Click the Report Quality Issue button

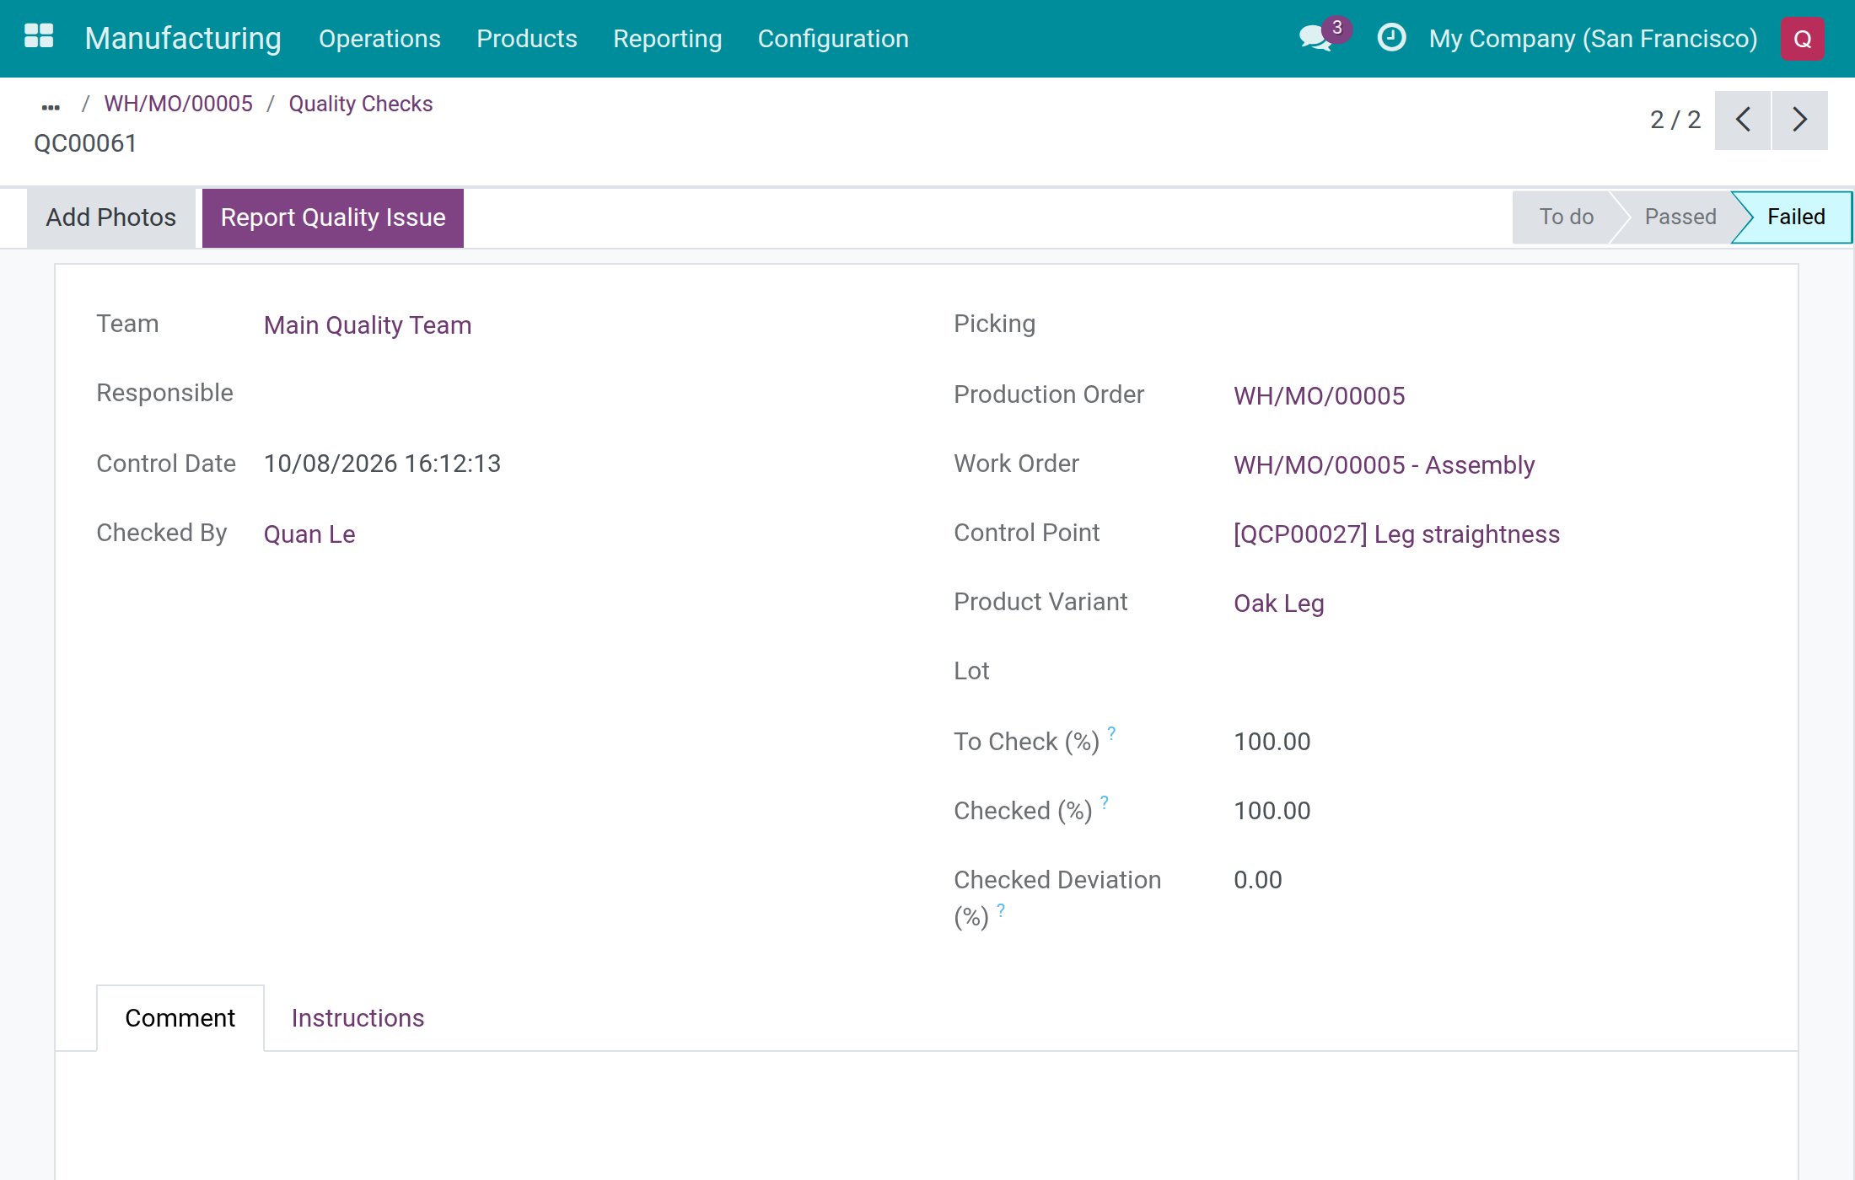pyautogui.click(x=333, y=217)
